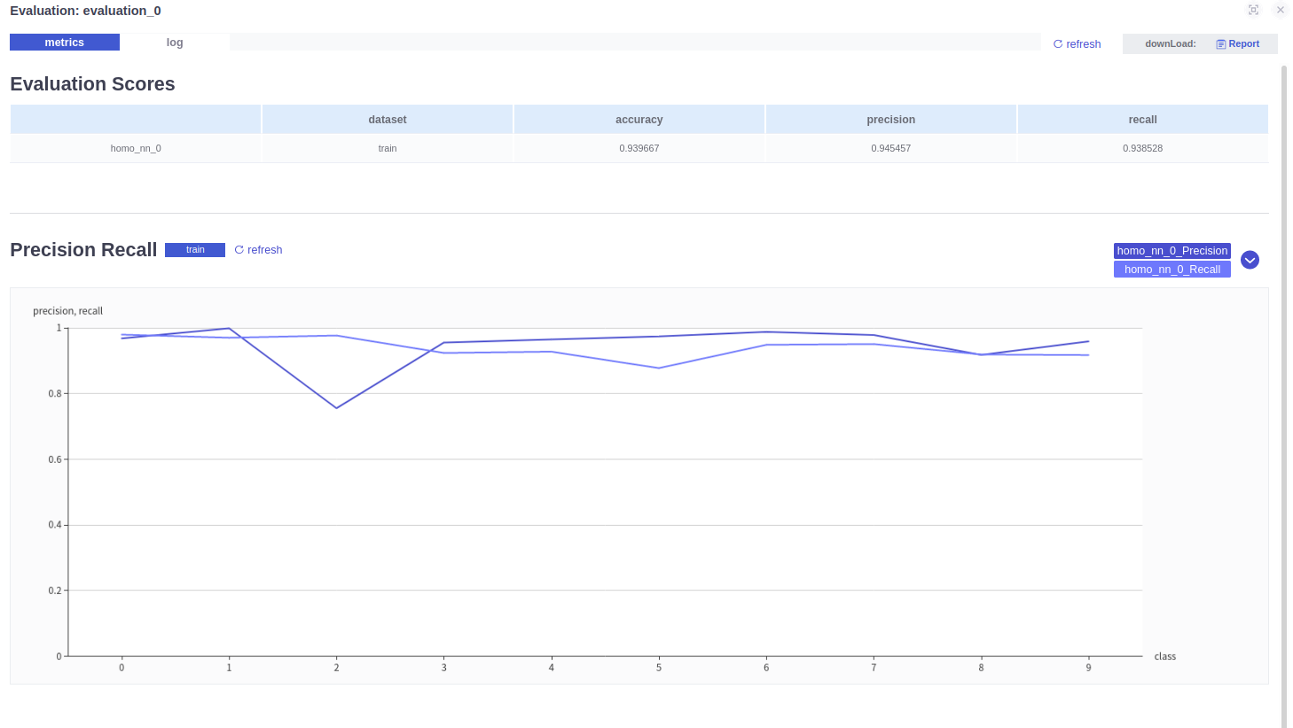
Task: Click the 0.2 y-axis label
Action: pos(55,591)
